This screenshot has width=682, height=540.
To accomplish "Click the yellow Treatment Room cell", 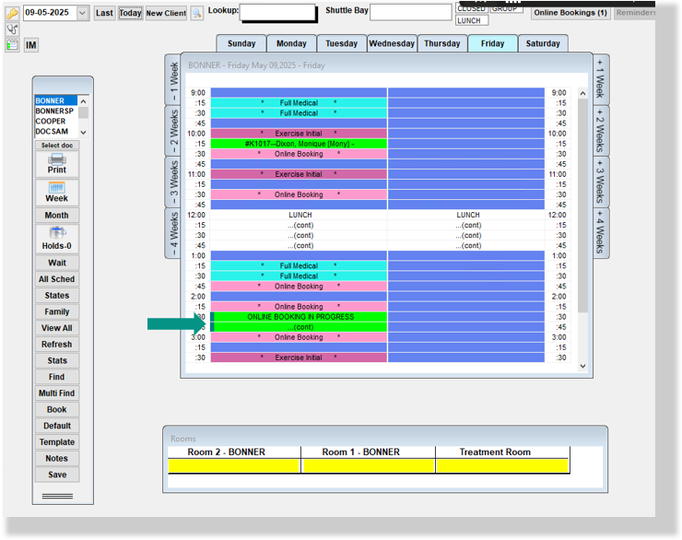I will tap(501, 466).
